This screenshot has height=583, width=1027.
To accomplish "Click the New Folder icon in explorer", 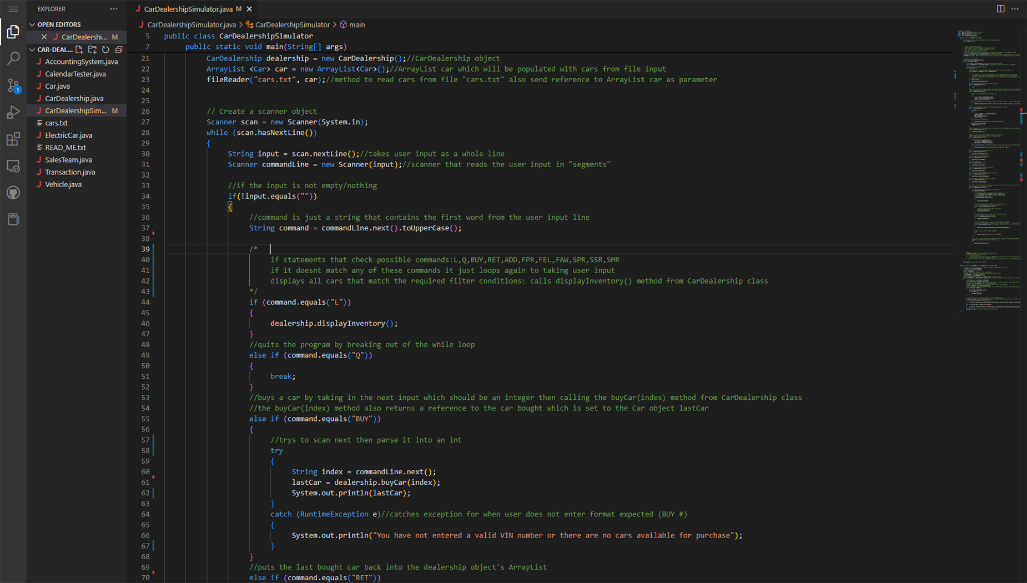I will tap(92, 49).
